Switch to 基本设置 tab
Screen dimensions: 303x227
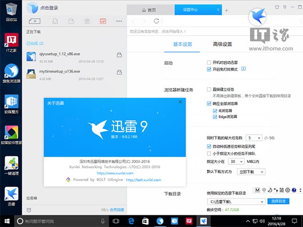[x=182, y=44]
